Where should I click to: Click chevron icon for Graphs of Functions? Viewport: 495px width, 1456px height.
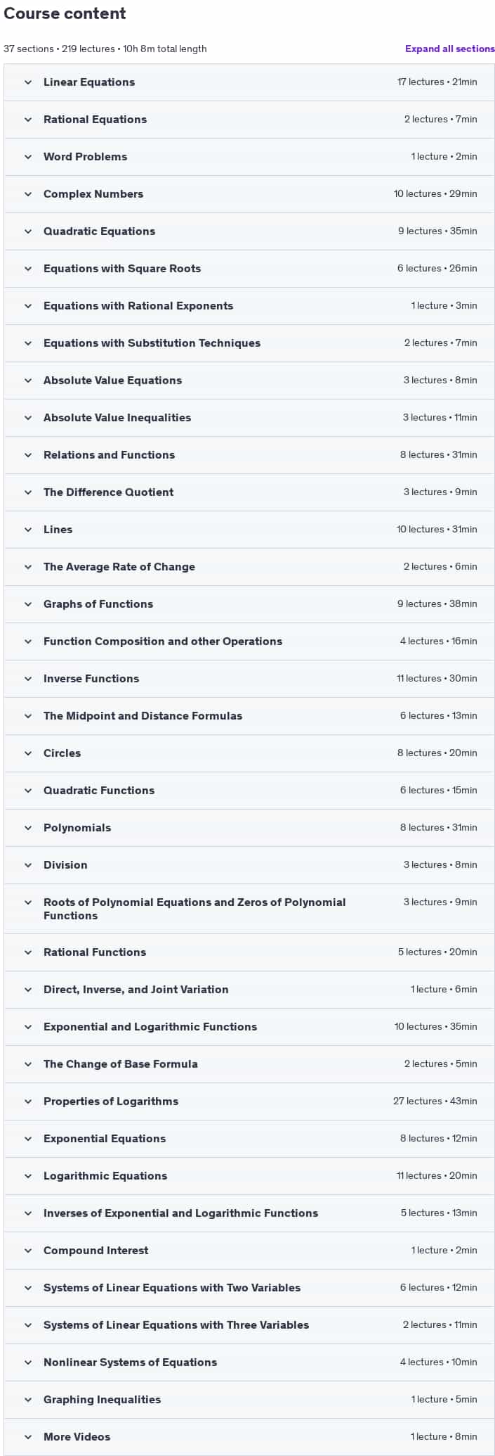pyautogui.click(x=28, y=604)
